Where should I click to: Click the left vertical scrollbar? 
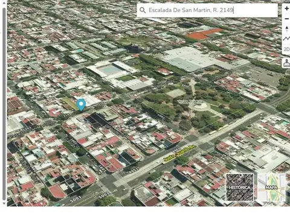tap(4, 104)
